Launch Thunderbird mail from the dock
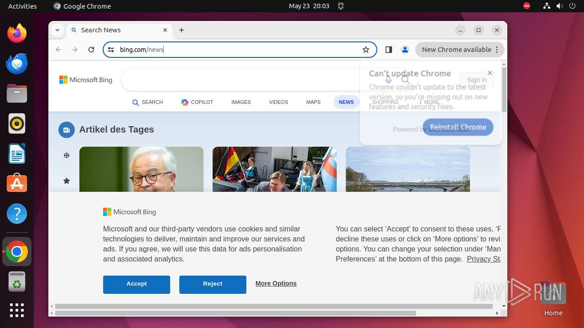This screenshot has width=584, height=328. tap(17, 63)
